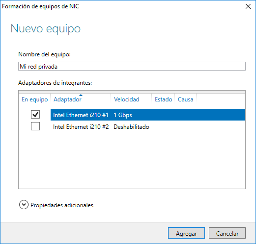
Task: Sort by the Adaptador column header
Action: (81, 99)
